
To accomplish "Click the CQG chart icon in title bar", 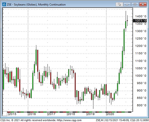I will click(4, 4).
